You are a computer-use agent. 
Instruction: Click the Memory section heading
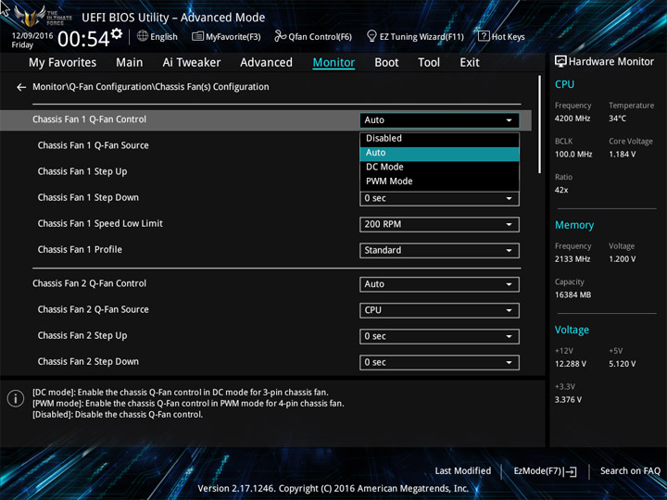click(574, 225)
